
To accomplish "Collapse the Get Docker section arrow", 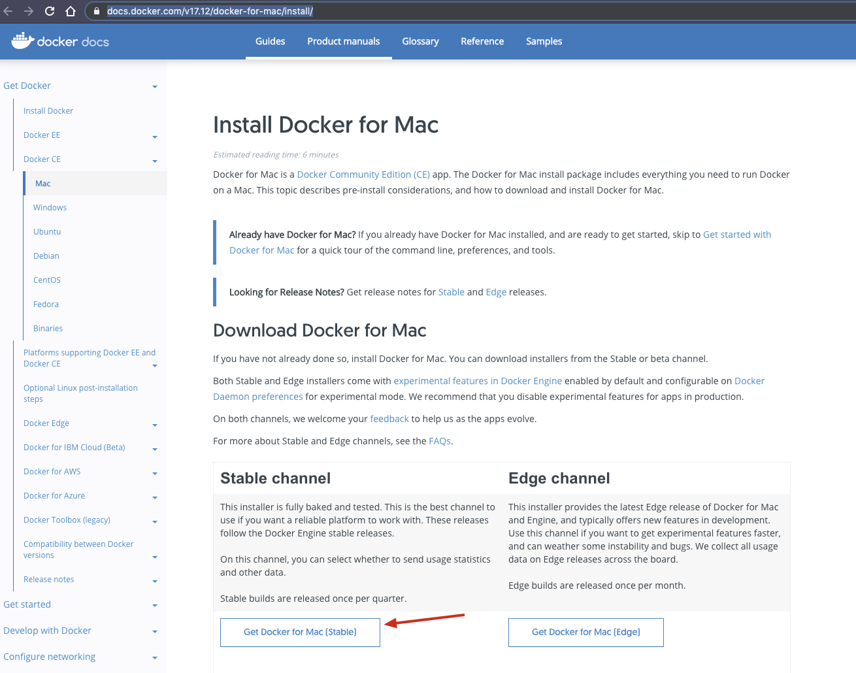I will pyautogui.click(x=155, y=87).
